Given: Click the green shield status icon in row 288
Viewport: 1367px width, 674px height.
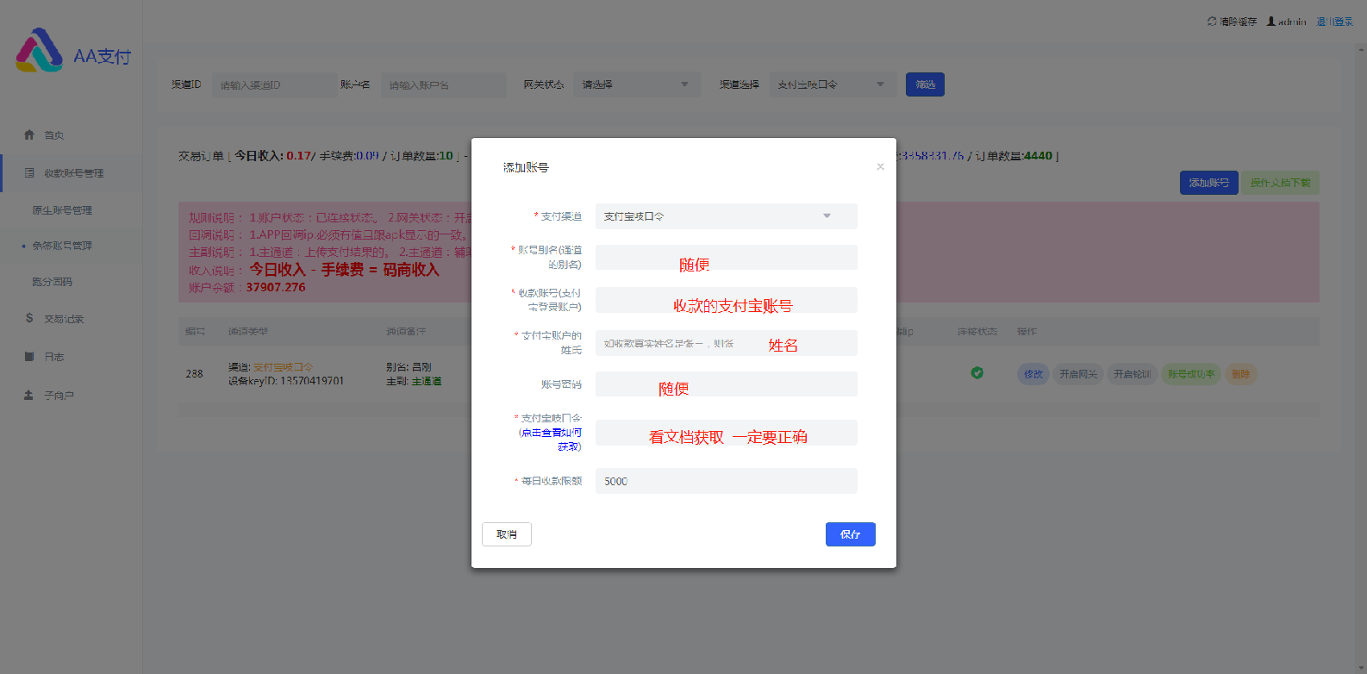Looking at the screenshot, I should pos(977,373).
